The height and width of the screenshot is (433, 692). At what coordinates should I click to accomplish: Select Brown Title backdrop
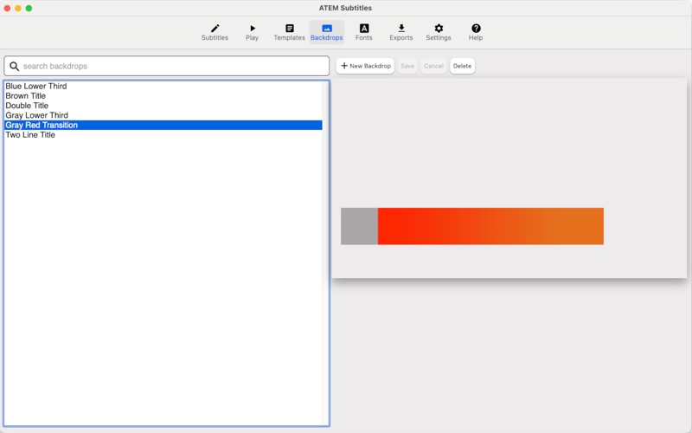click(163, 96)
